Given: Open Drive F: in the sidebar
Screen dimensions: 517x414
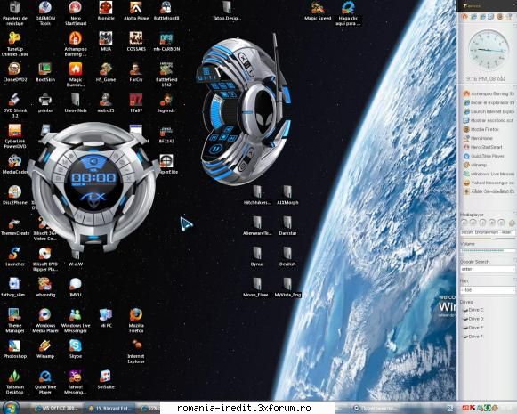Looking at the screenshot, I should click(473, 337).
